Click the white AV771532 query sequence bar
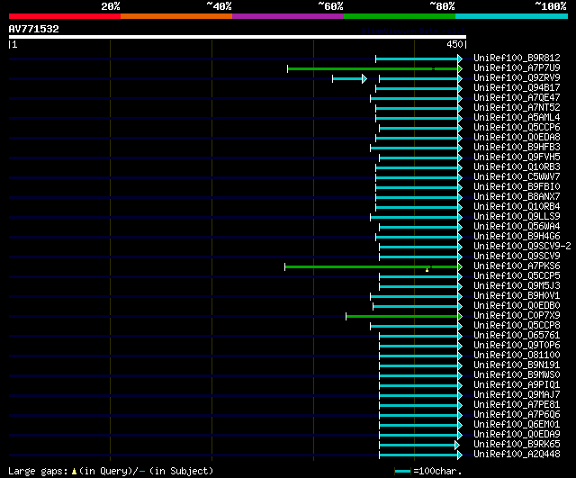The height and width of the screenshot is (478, 576). tap(238, 37)
